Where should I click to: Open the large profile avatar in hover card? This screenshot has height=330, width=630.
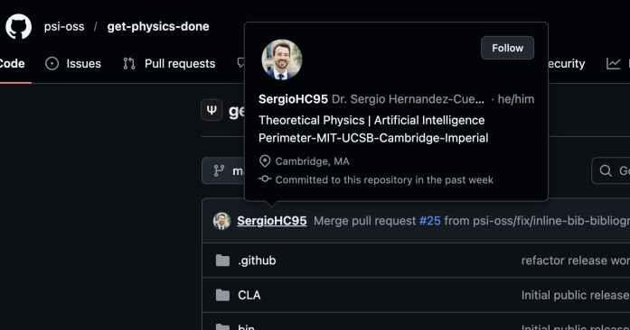pyautogui.click(x=282, y=60)
